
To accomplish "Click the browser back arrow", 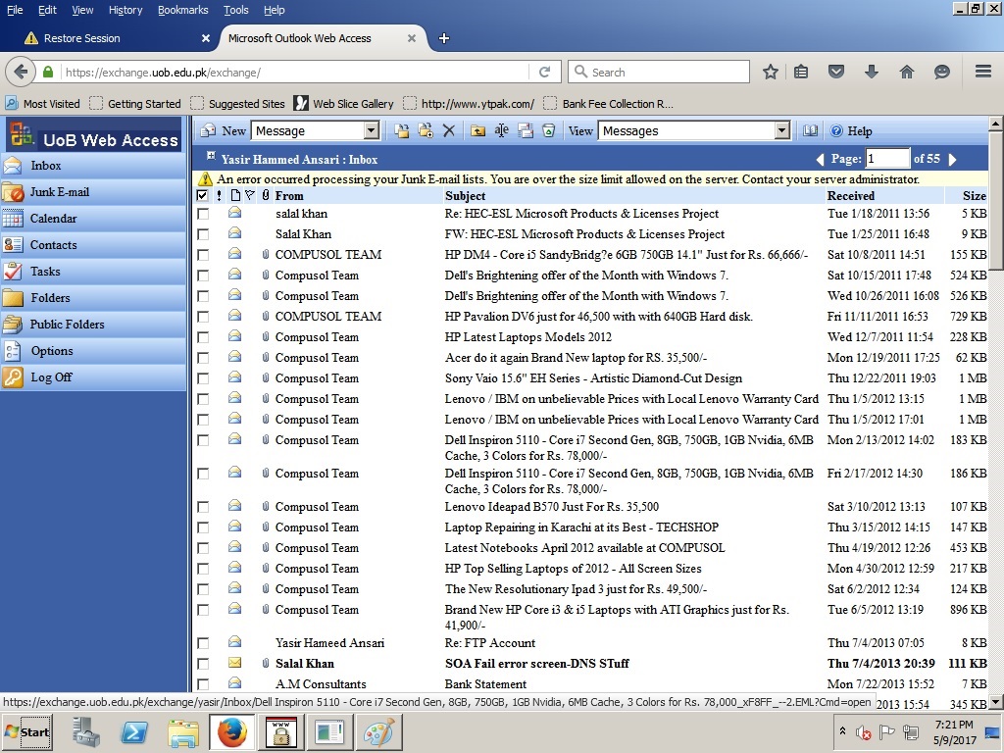I will [x=21, y=72].
